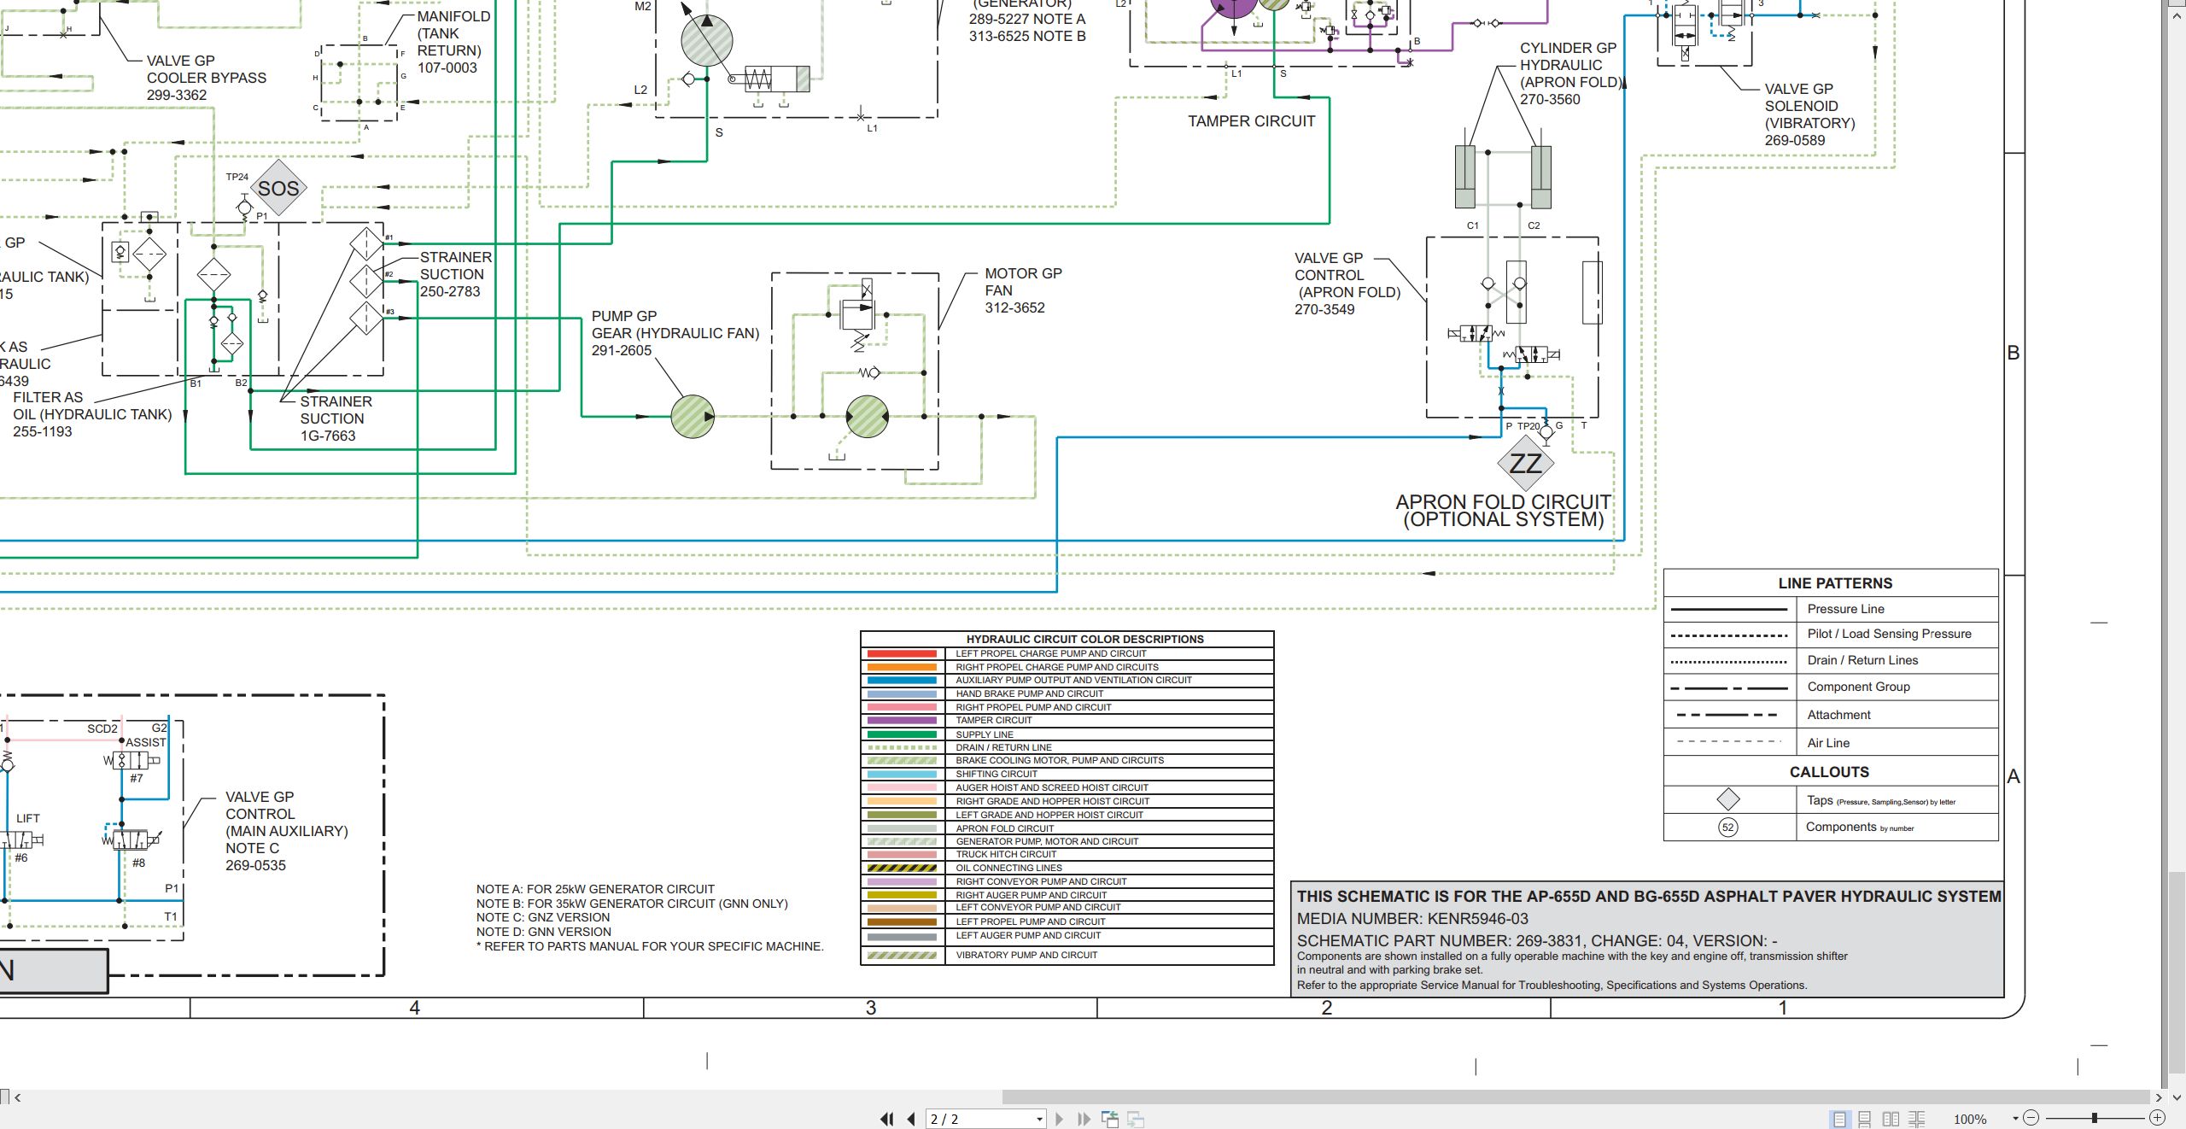Click the 'HYDRAULIC CIRCUIT COLOR DESCRIPTIONS' header

1084,639
